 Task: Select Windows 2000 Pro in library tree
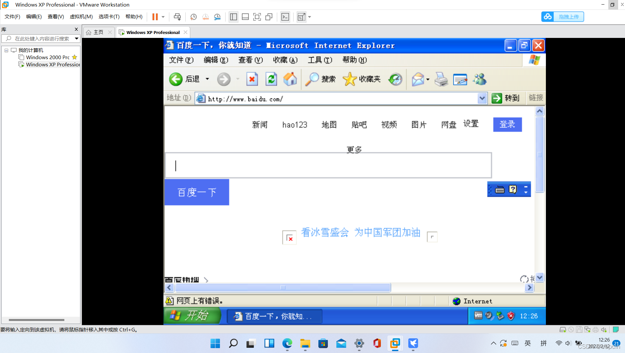(48, 57)
